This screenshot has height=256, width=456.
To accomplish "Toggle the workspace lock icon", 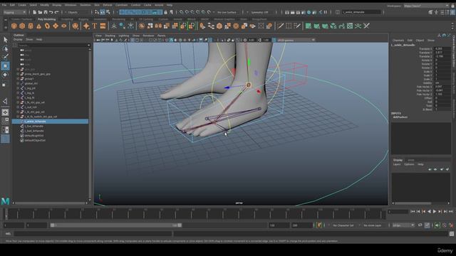I will pos(453,6).
